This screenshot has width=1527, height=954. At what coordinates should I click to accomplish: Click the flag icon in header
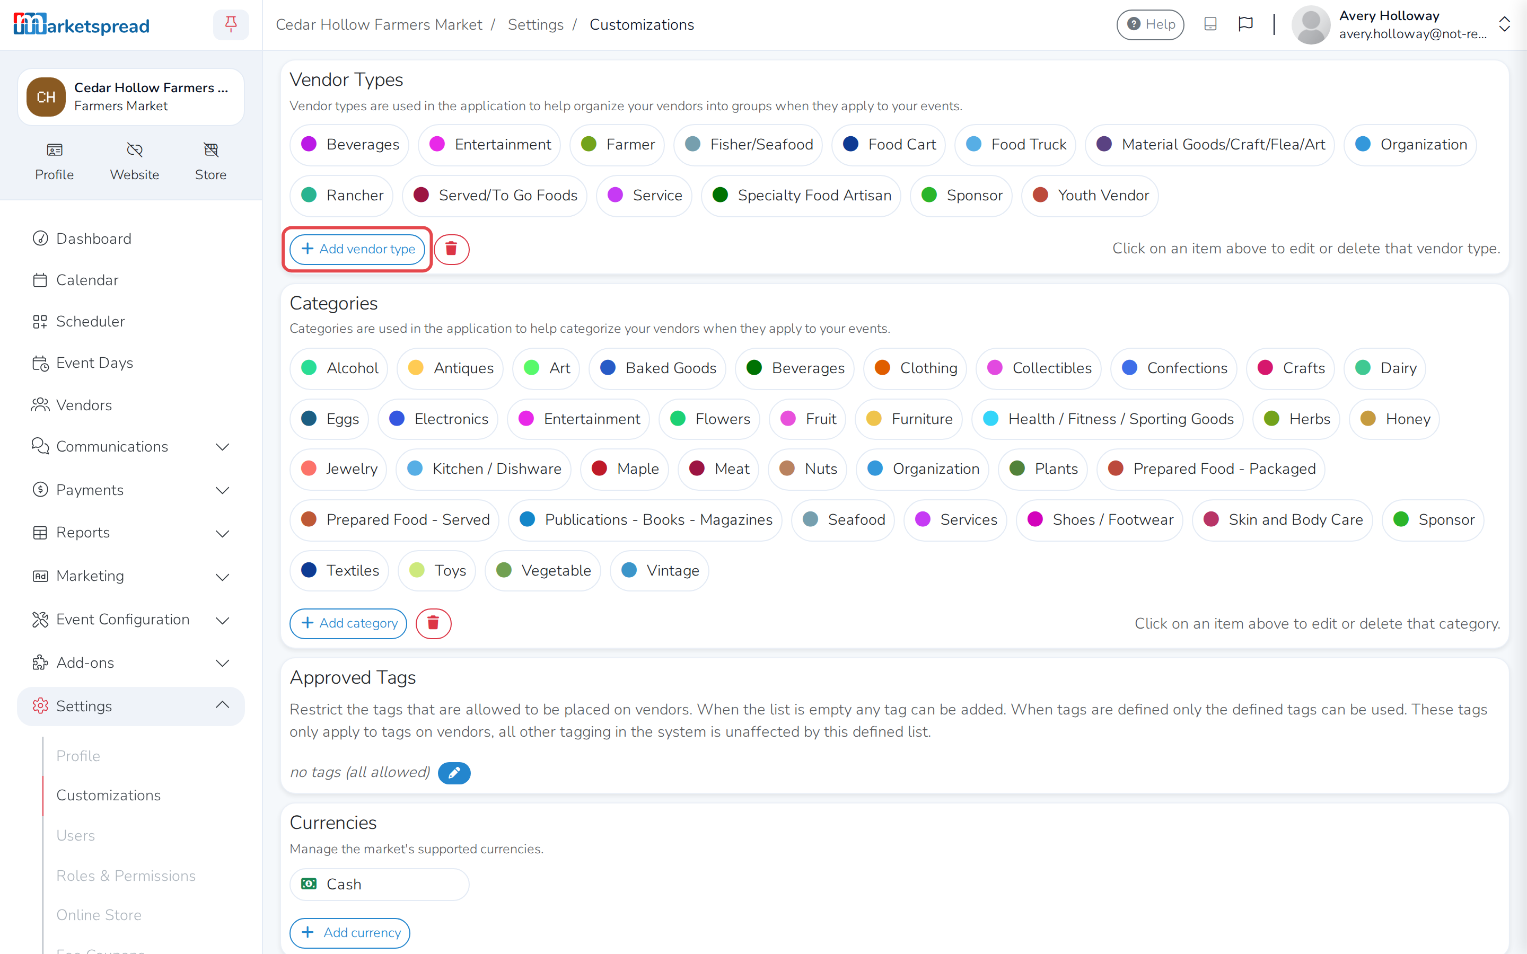(x=1245, y=24)
